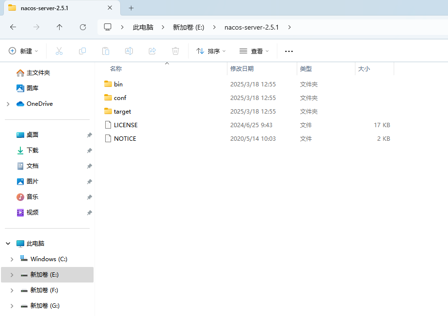Open the 新建 New dropdown

(x=23, y=51)
